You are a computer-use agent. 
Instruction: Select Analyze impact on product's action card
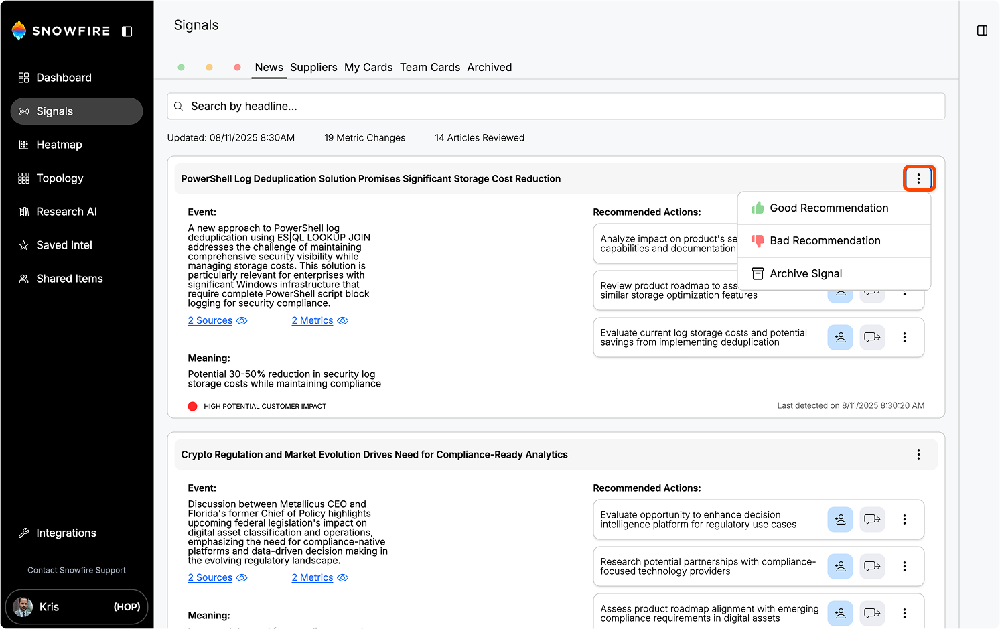click(666, 244)
